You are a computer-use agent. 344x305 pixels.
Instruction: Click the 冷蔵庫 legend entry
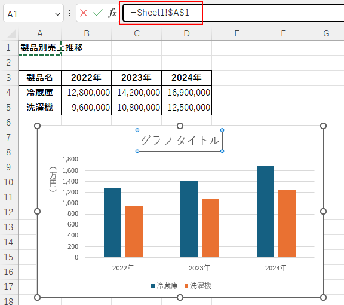pos(165,286)
